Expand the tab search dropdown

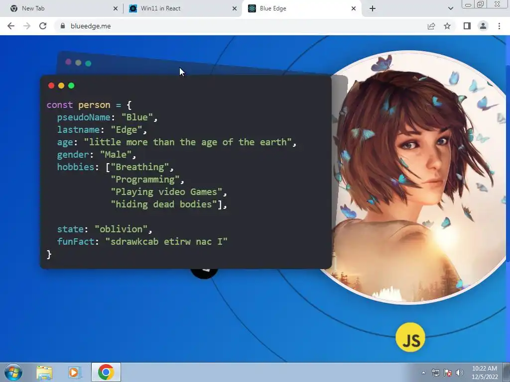pos(450,8)
